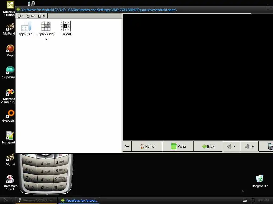The image size is (273, 204).
Task: Open Microsoft Visual Studio desktop shortcut
Action: tap(9, 96)
